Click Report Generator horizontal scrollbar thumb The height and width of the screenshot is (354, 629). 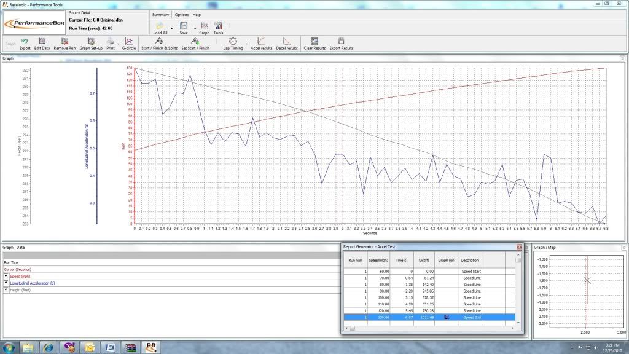pyautogui.click(x=352, y=328)
